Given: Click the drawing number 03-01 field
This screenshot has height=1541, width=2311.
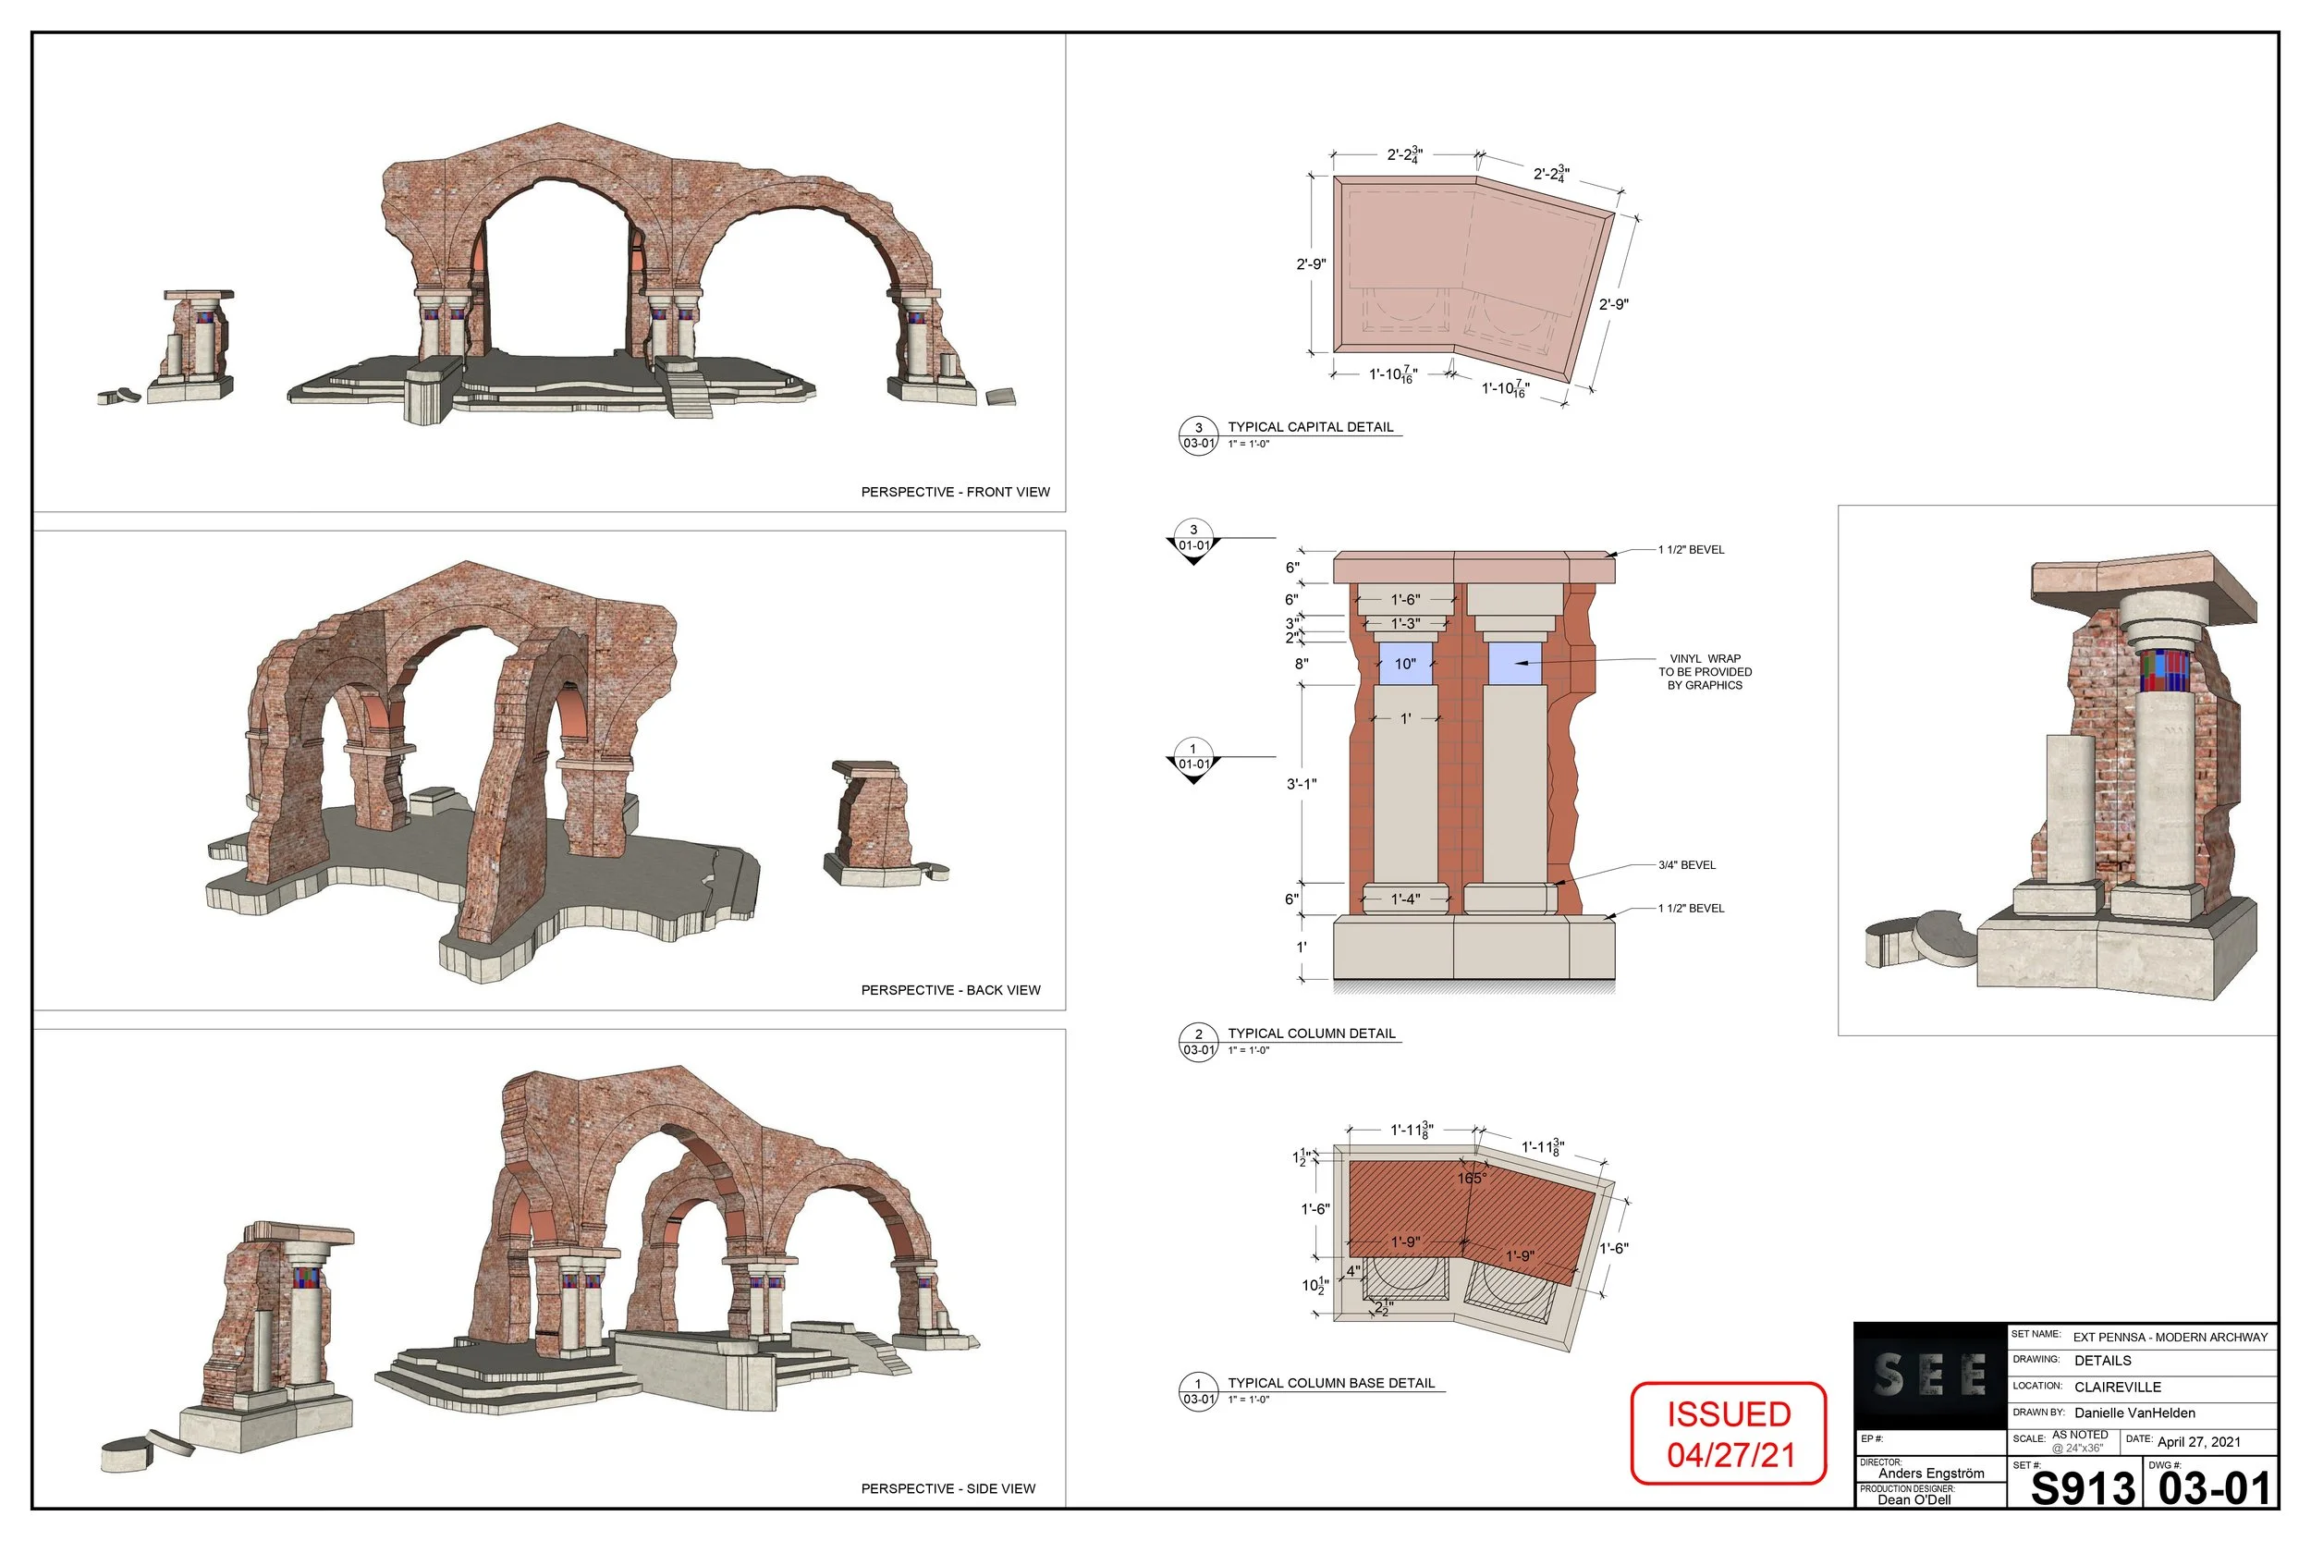Looking at the screenshot, I should pos(2215,1489).
